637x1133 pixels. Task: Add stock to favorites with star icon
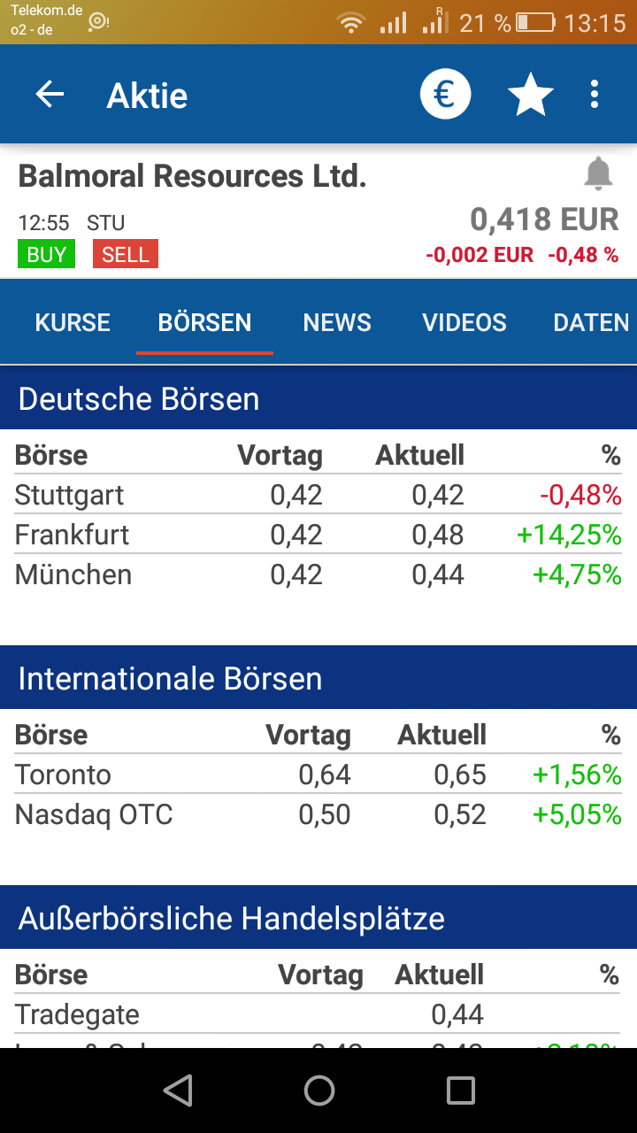(530, 95)
